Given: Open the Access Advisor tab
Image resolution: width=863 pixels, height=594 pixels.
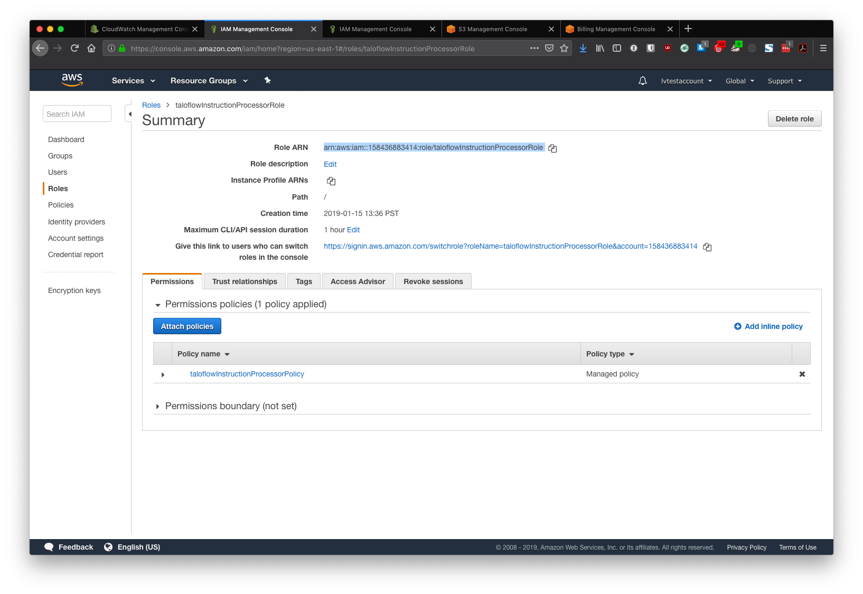Looking at the screenshot, I should pos(358,281).
